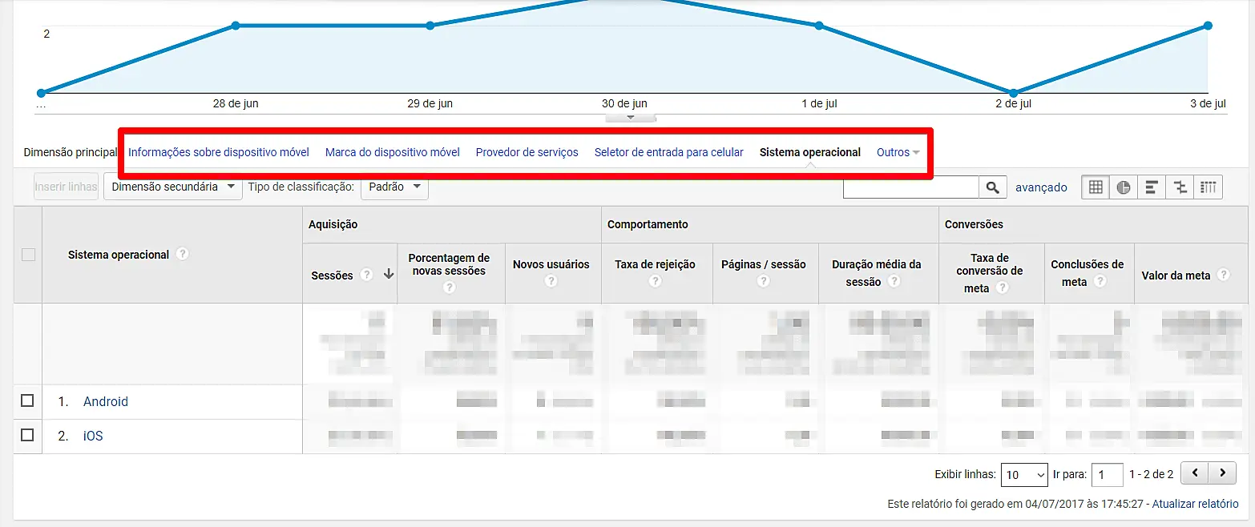Open help icon beside Conclusões de meta
The height and width of the screenshot is (527, 1255).
point(1100,281)
